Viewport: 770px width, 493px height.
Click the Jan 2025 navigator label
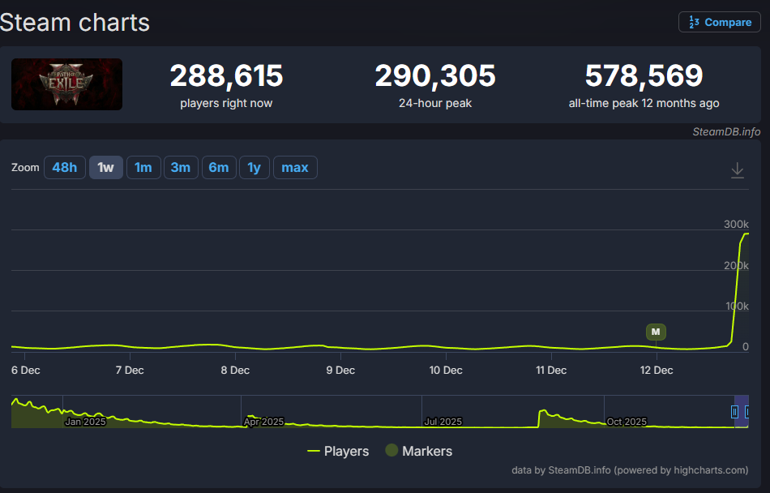click(85, 422)
